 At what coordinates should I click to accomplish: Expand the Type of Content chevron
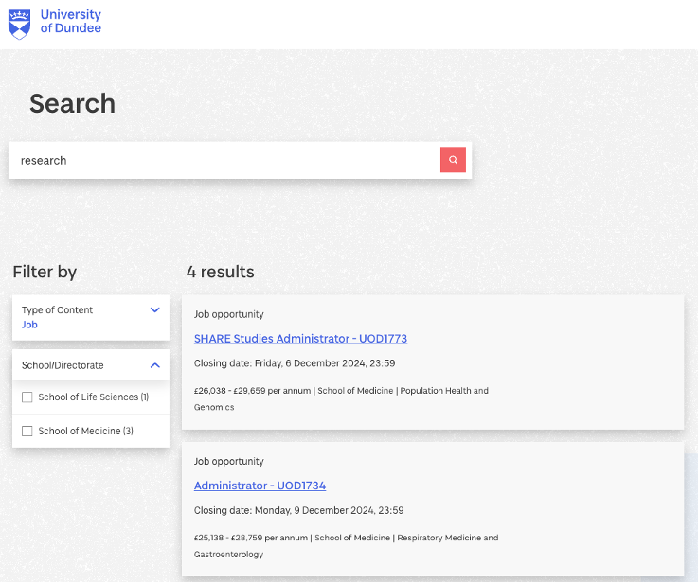[x=155, y=309]
